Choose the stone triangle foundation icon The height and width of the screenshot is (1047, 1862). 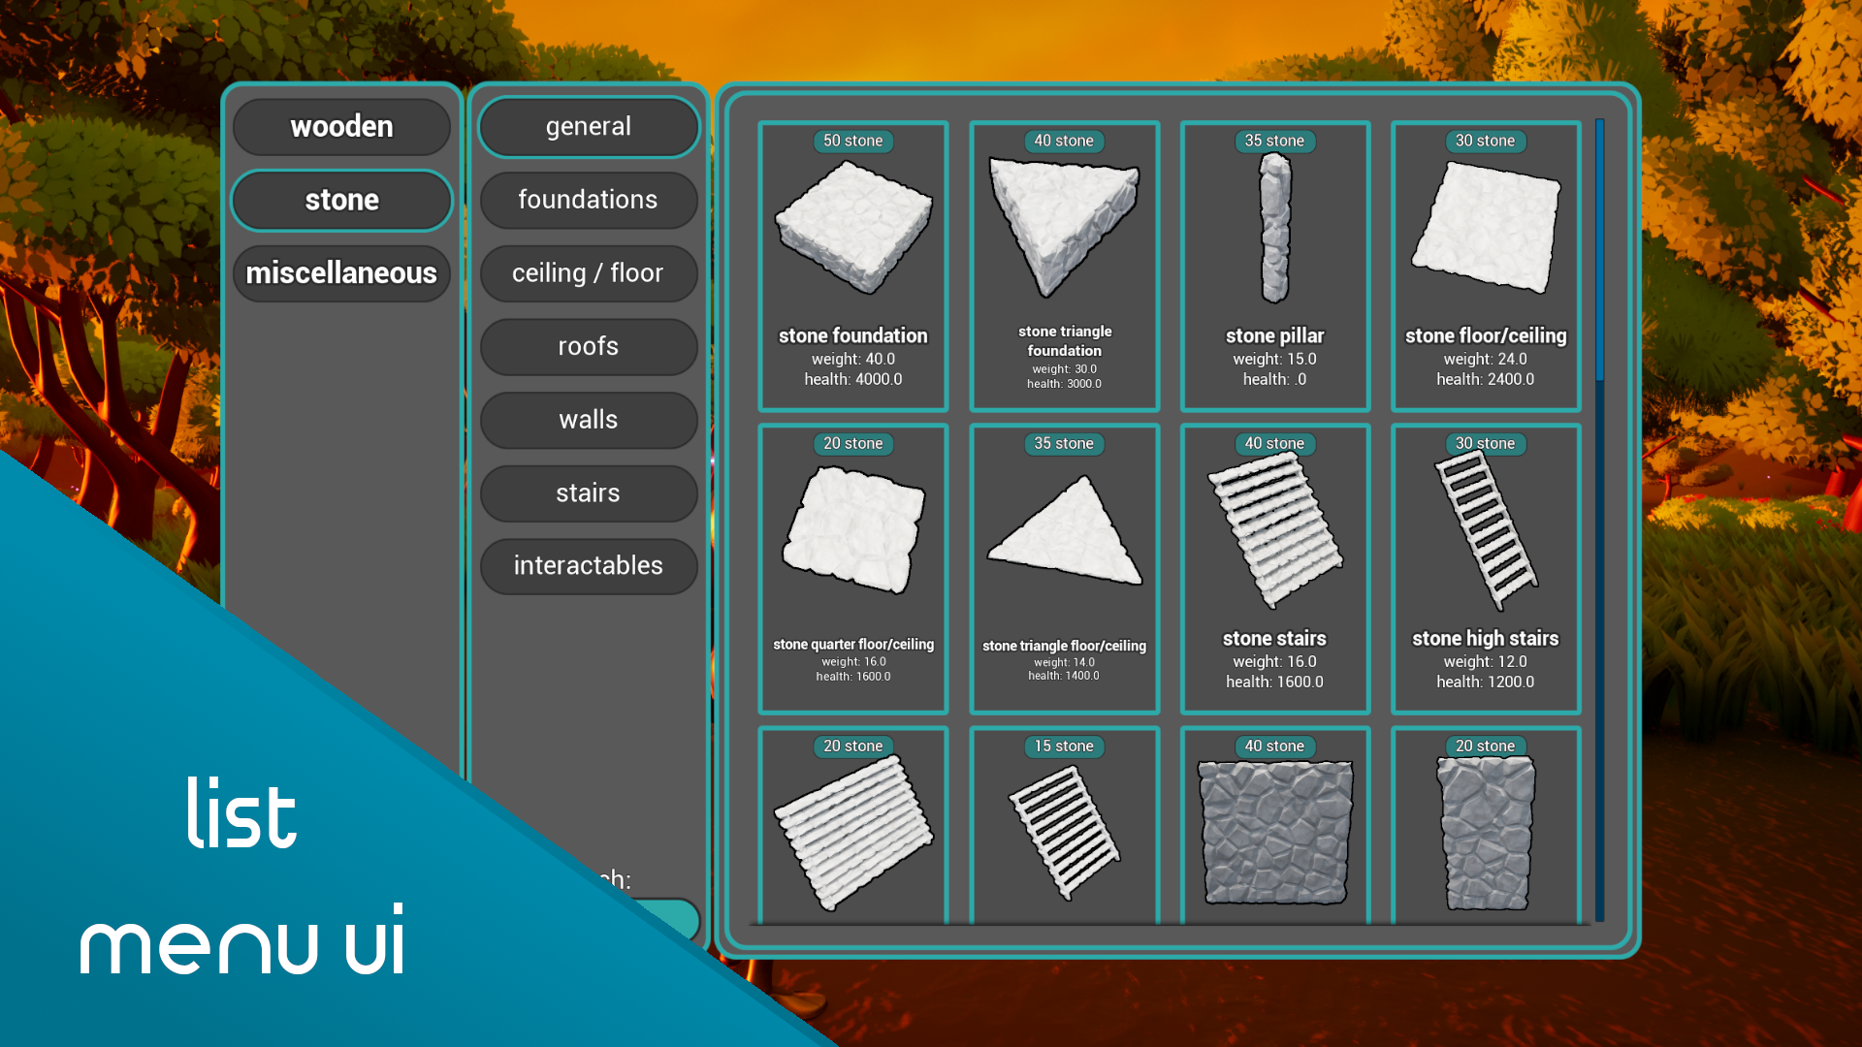point(1064,229)
